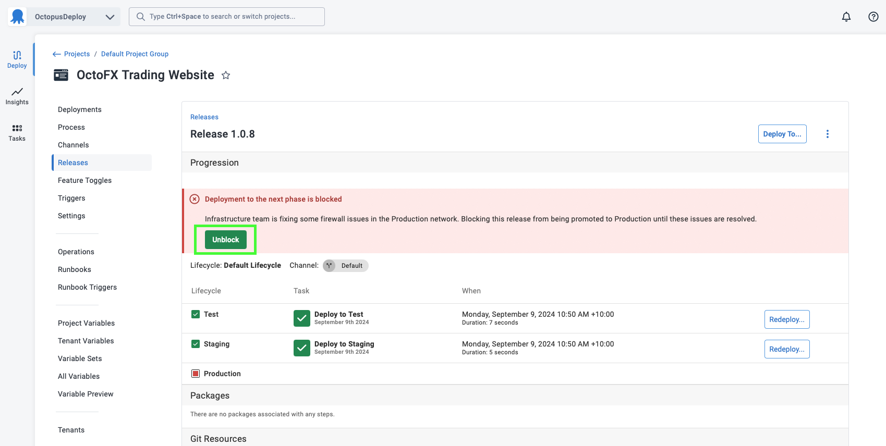
Task: Click the Deploy To... button
Action: click(x=782, y=134)
